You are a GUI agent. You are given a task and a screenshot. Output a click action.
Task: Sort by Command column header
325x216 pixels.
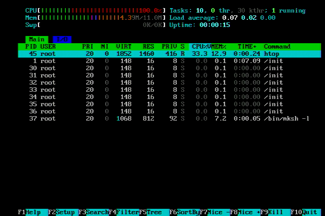tap(277, 46)
